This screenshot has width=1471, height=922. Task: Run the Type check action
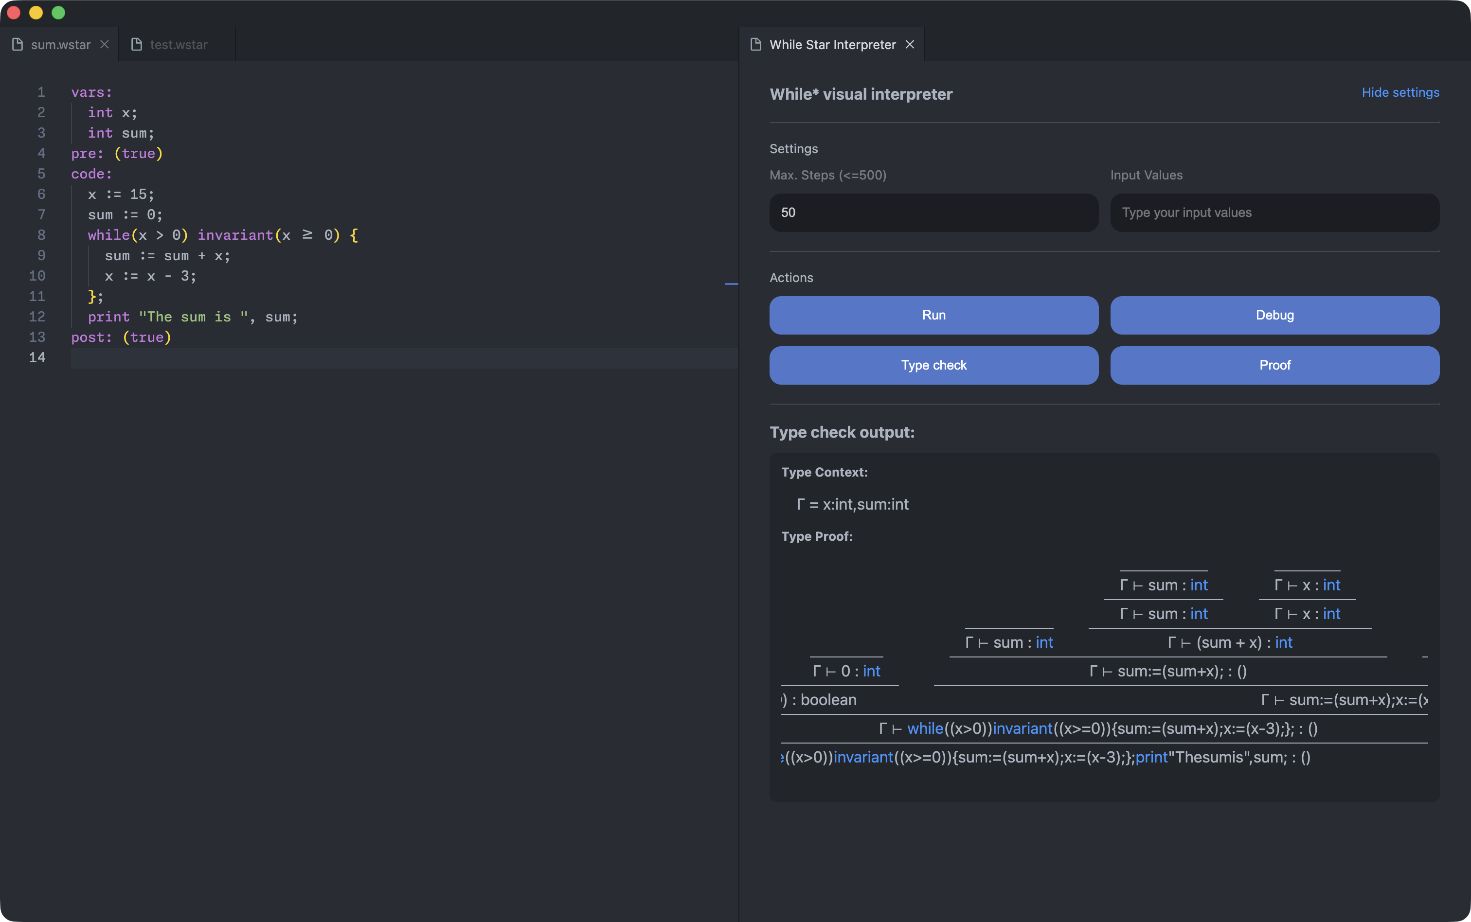pos(933,365)
